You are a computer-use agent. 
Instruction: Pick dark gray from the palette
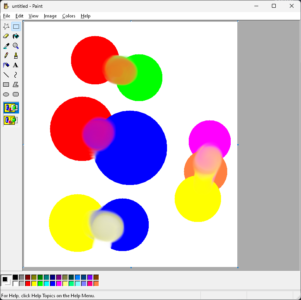pyautogui.click(x=21, y=277)
